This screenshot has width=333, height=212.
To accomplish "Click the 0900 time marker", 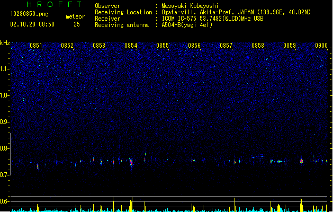I will pyautogui.click(x=321, y=45).
